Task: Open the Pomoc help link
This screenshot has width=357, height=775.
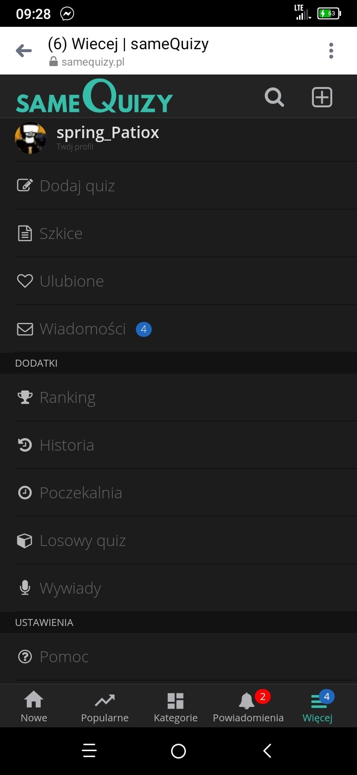Action: (64, 657)
